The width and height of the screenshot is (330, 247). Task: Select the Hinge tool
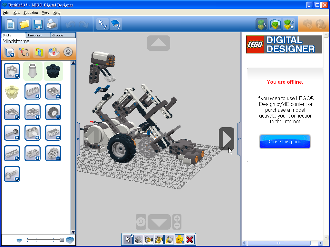coord(148,239)
